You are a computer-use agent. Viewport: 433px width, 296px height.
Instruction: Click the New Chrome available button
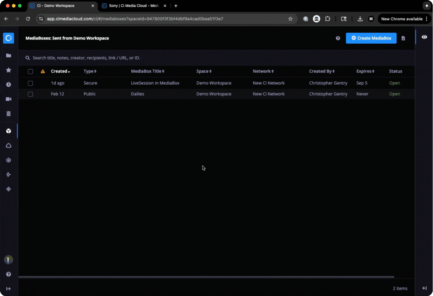click(405, 19)
